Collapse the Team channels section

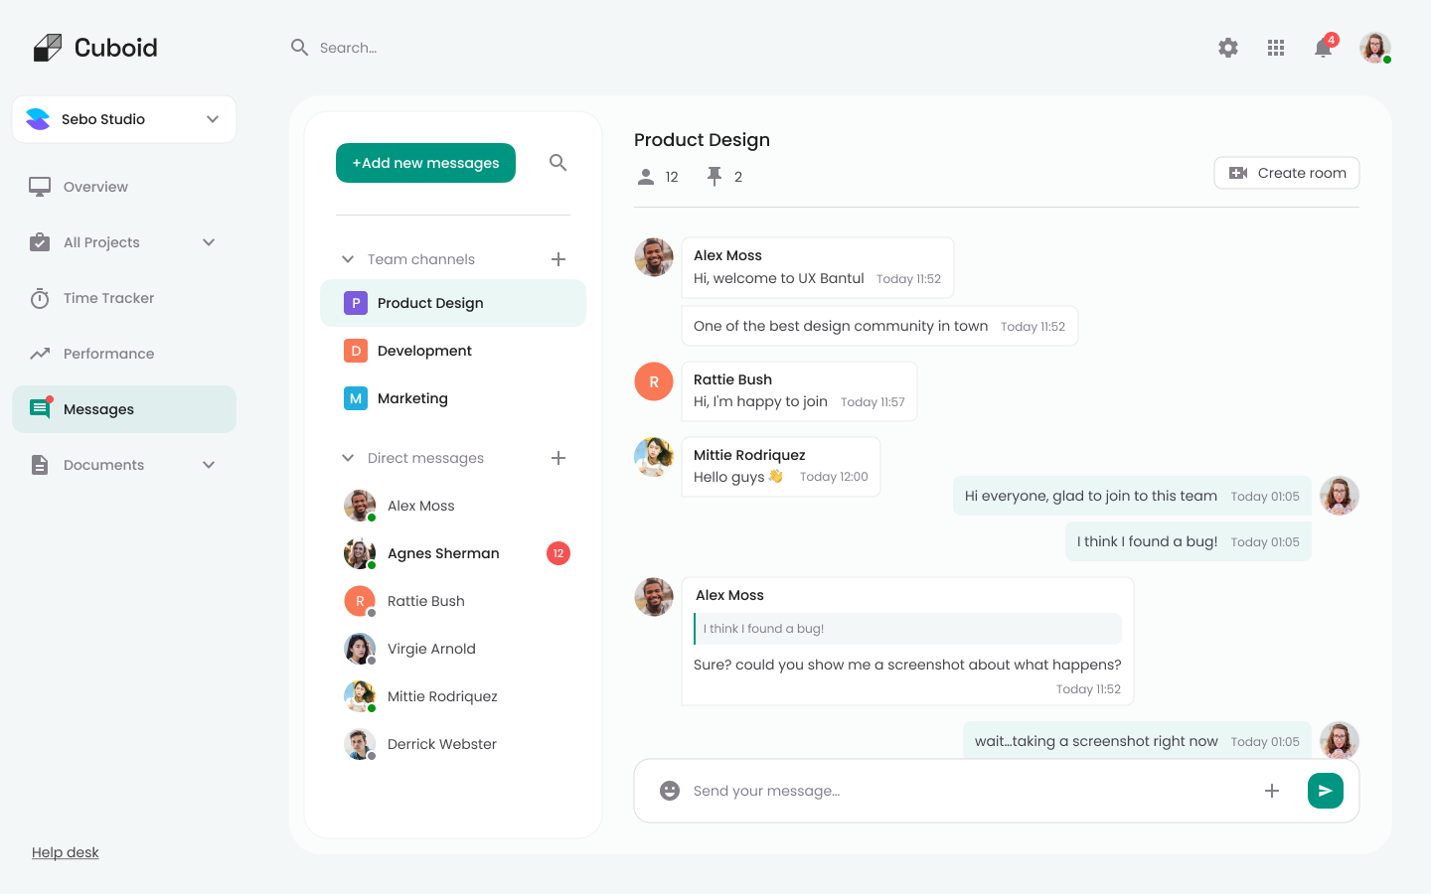[348, 259]
